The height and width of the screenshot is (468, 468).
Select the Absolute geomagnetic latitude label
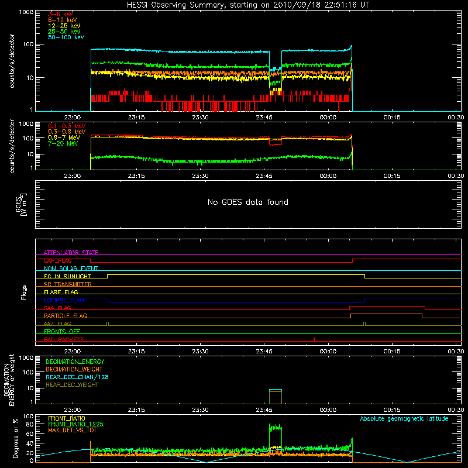(x=404, y=418)
